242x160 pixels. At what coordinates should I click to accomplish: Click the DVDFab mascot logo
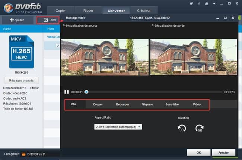click(x=9, y=8)
